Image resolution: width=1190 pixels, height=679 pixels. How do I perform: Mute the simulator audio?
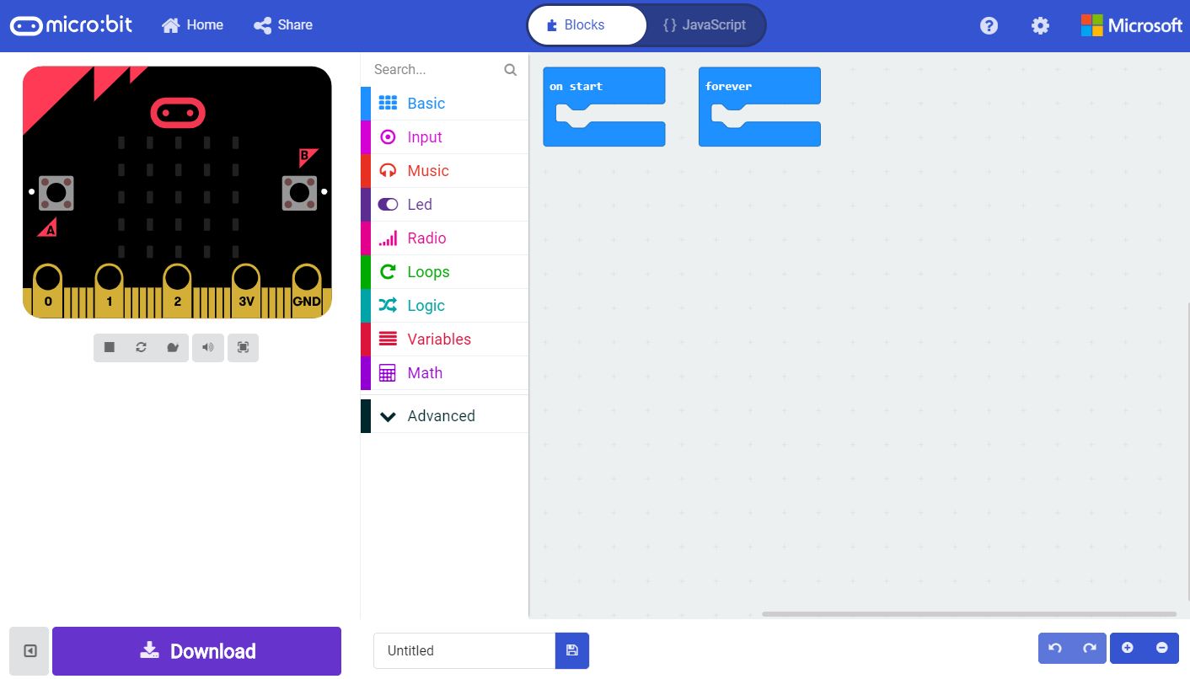pyautogui.click(x=208, y=347)
